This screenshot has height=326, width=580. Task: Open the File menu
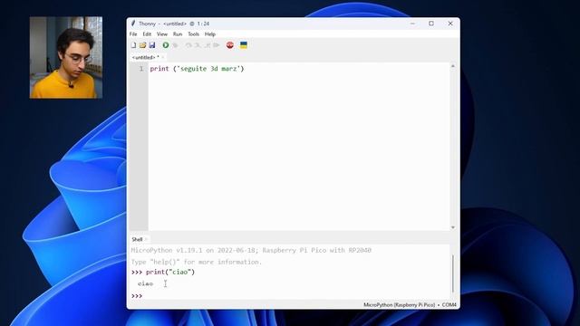[133, 34]
